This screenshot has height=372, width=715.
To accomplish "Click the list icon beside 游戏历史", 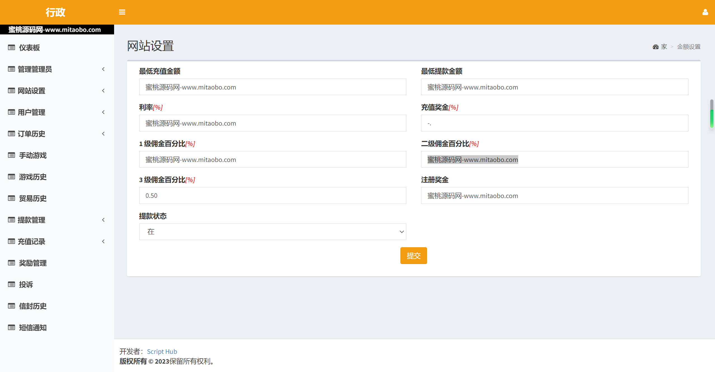I will [11, 177].
